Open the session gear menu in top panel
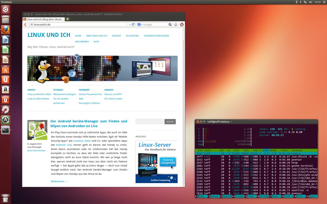The image size is (327, 204). 324,2
